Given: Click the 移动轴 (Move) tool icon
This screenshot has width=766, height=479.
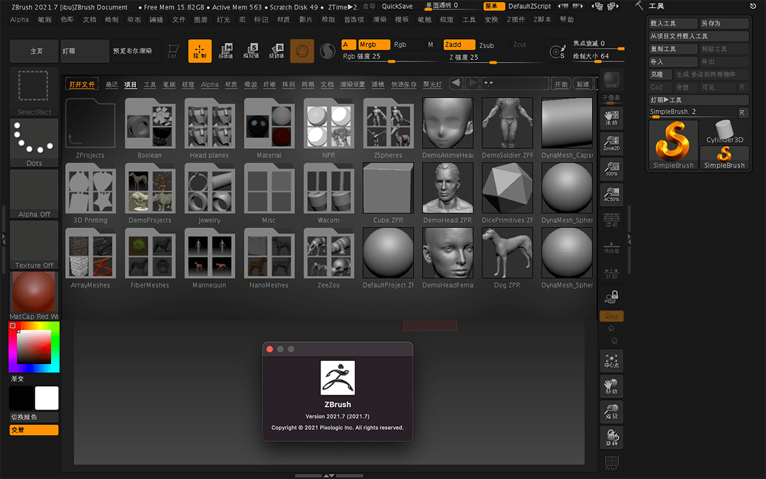Looking at the screenshot, I should point(225,51).
